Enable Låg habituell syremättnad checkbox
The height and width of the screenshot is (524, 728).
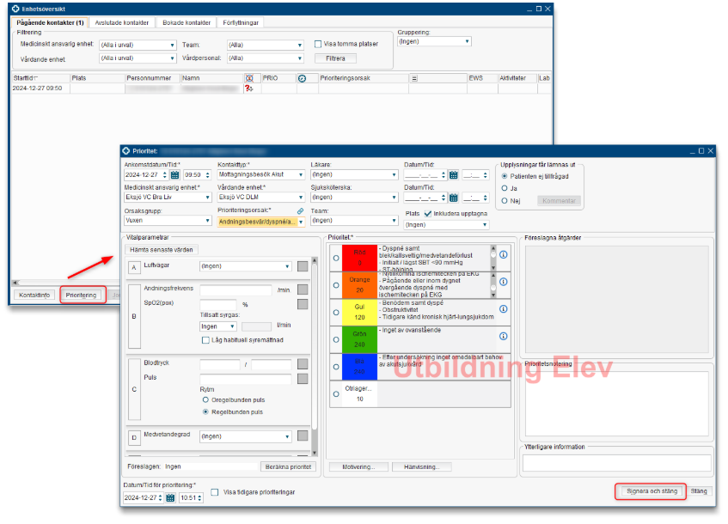(x=205, y=340)
